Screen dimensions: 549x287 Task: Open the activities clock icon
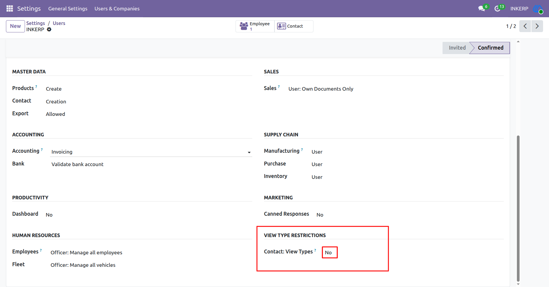pos(498,9)
